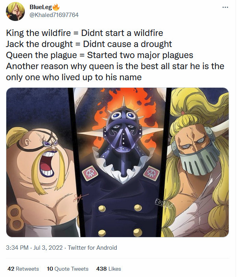The height and width of the screenshot is (277, 237).
Task: View the 42 Retweets list
Action: (23, 269)
